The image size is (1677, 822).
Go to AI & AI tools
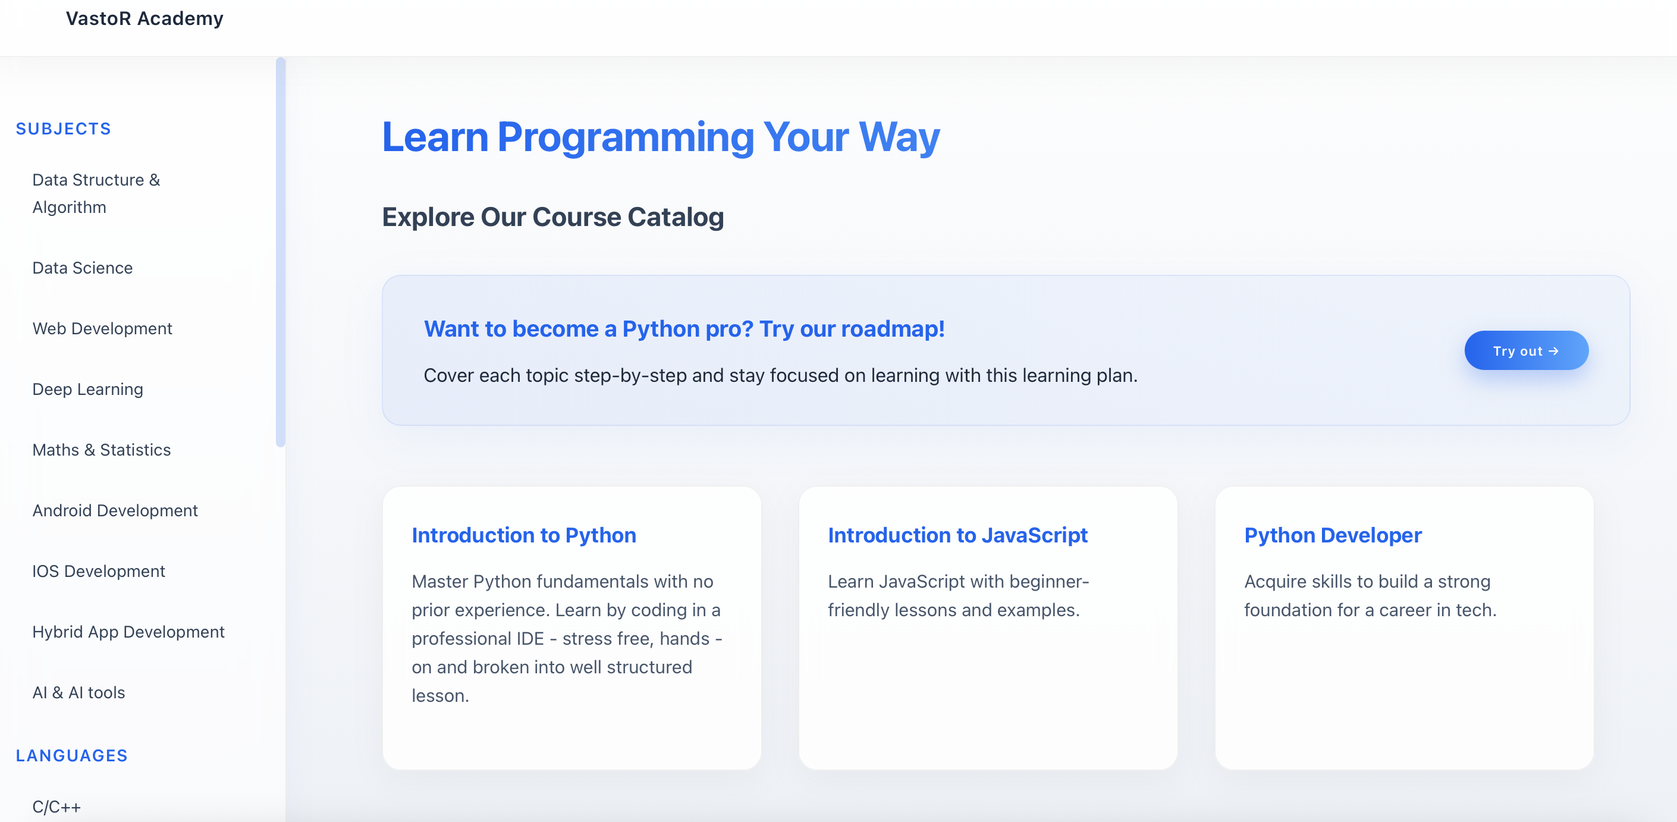pyautogui.click(x=78, y=692)
